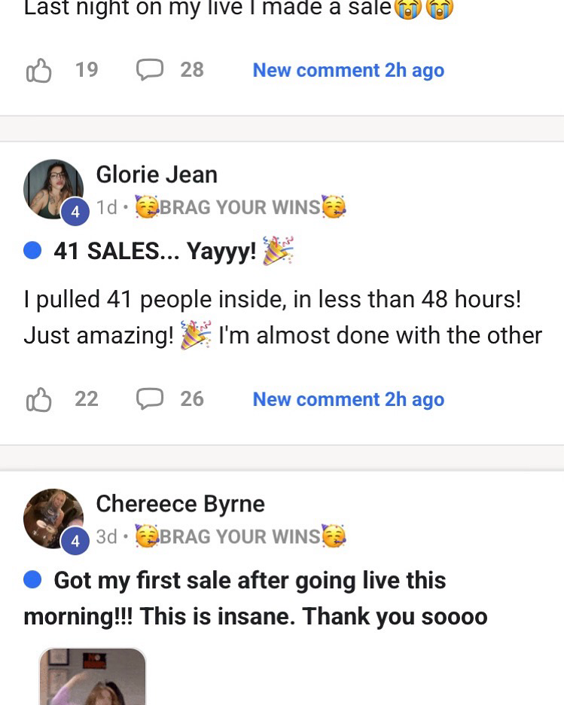Tap level 4 badge on Glorie Jean's avatar
Viewport: 564px width, 705px height.
[x=75, y=212]
